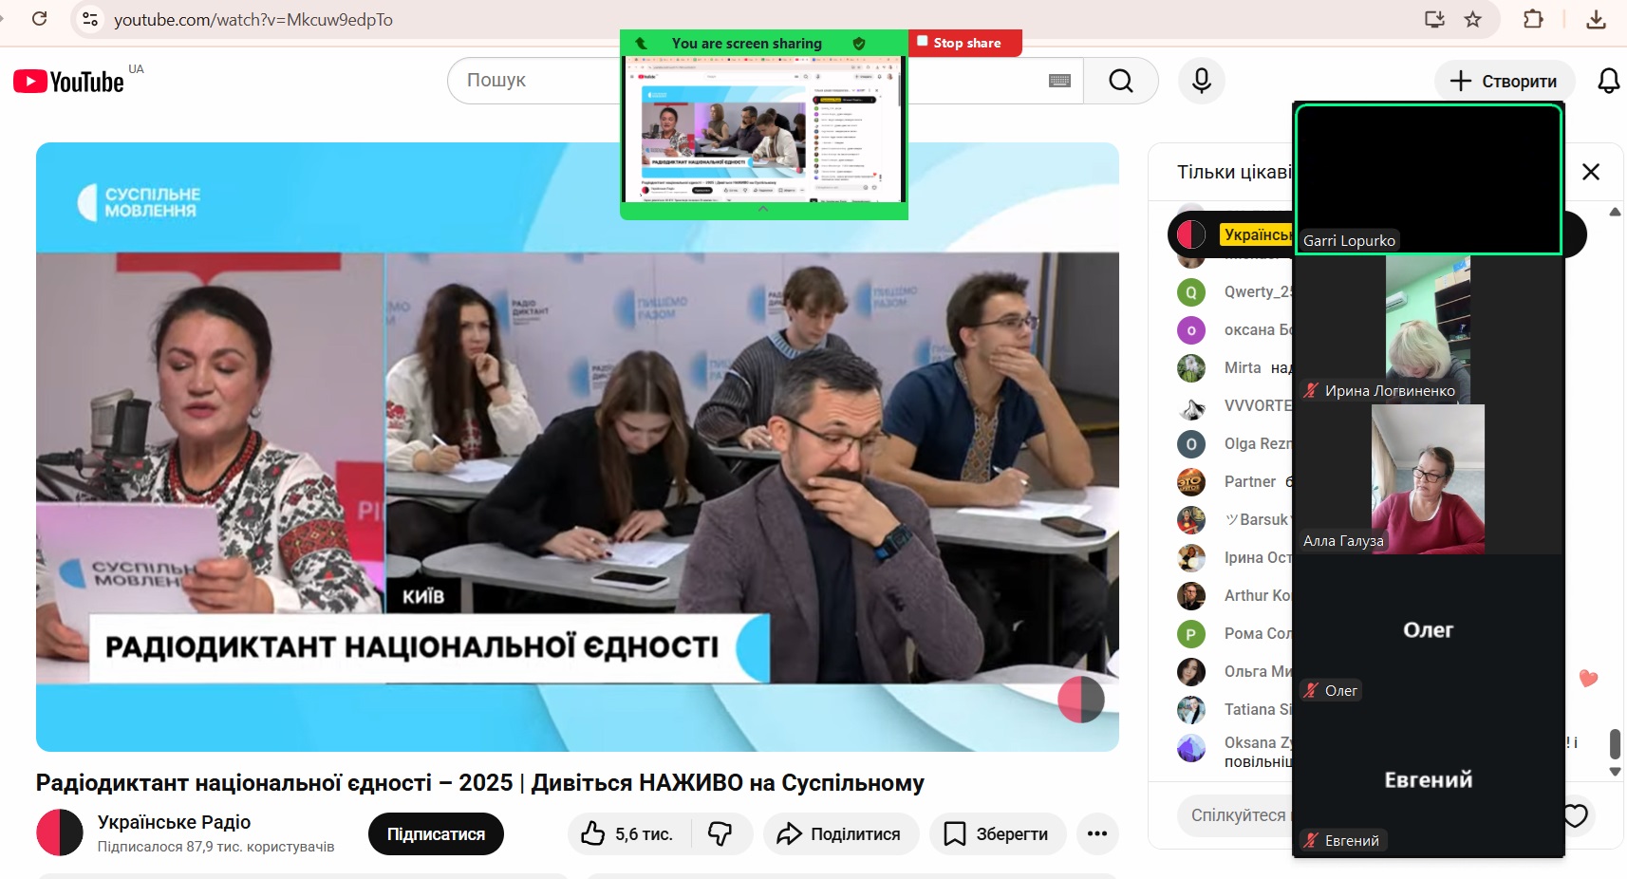Viewport: 1627px width, 879px height.
Task: Open the three-dot more actions menu
Action: pyautogui.click(x=1097, y=833)
